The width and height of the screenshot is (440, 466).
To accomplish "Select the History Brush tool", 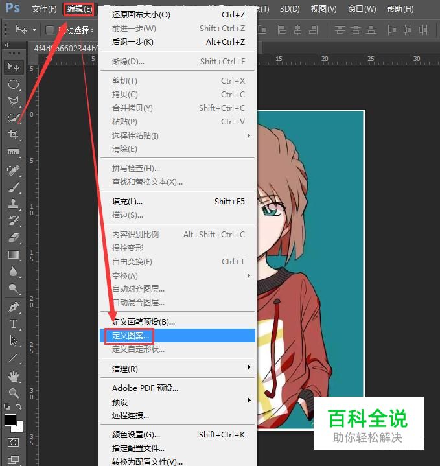I will (14, 221).
